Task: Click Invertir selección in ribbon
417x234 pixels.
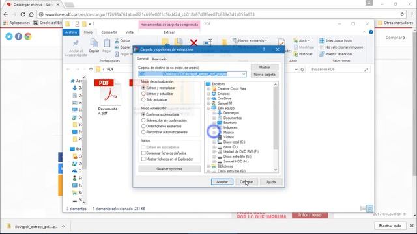Action: click(336, 54)
